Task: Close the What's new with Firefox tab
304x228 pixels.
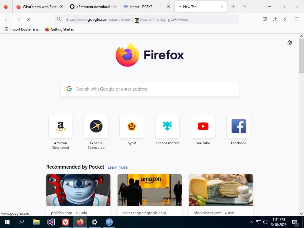Action: pos(61,7)
